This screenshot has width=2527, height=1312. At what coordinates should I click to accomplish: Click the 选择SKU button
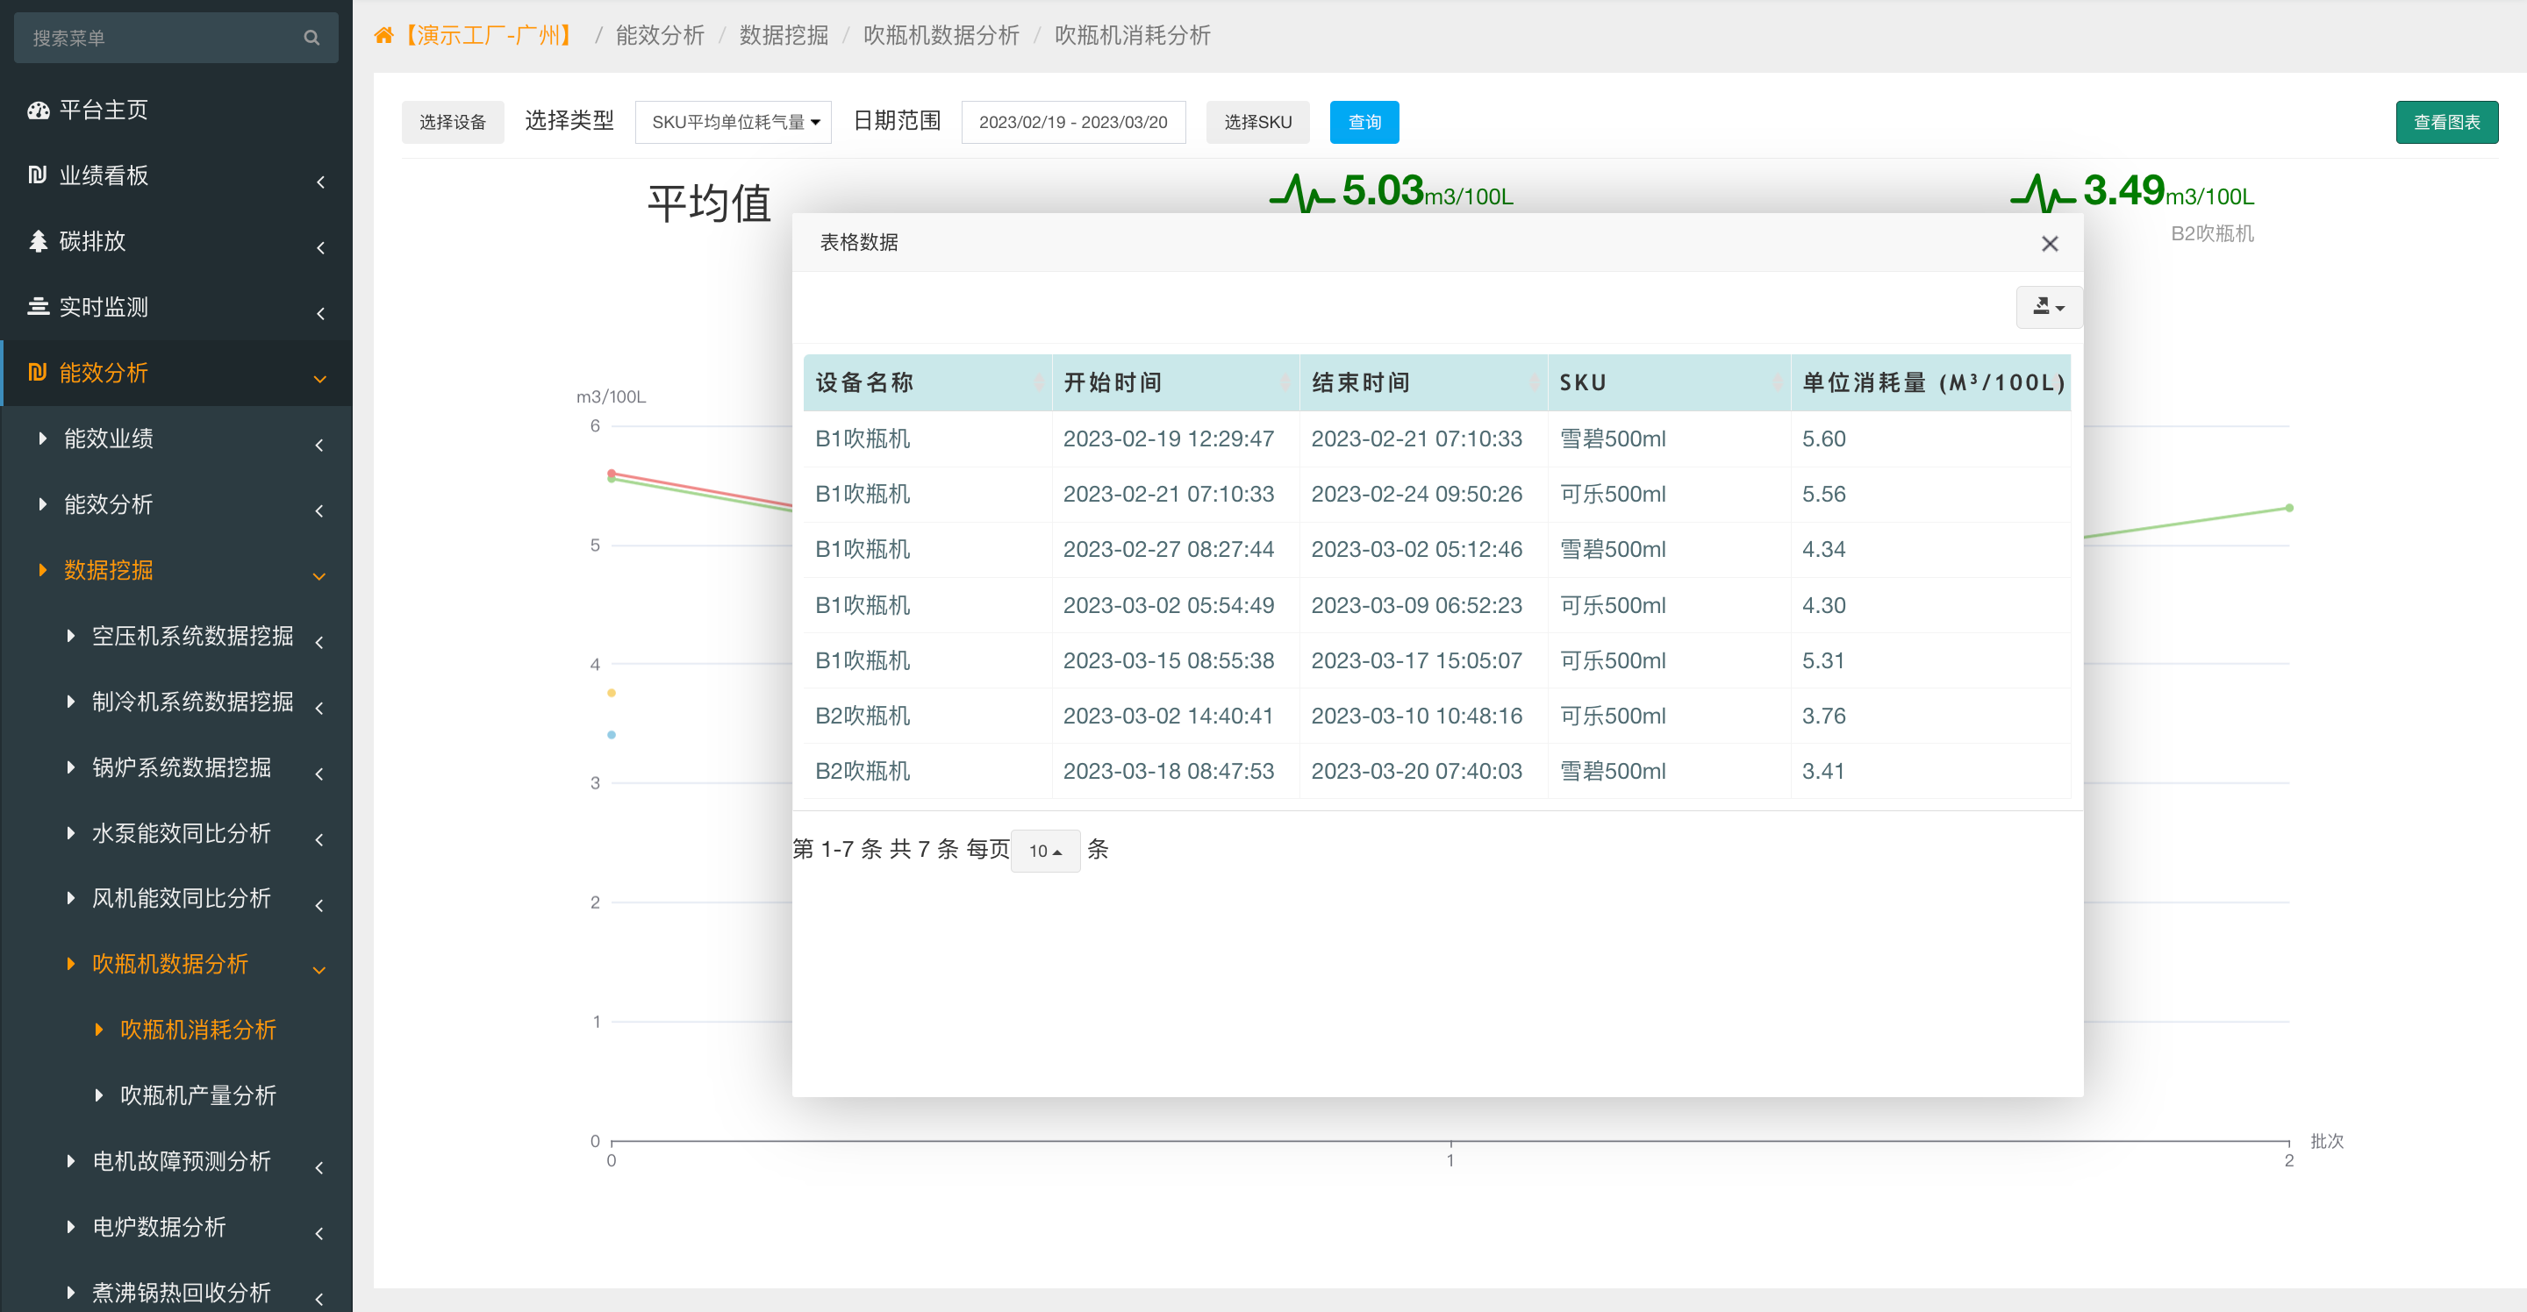(x=1257, y=123)
